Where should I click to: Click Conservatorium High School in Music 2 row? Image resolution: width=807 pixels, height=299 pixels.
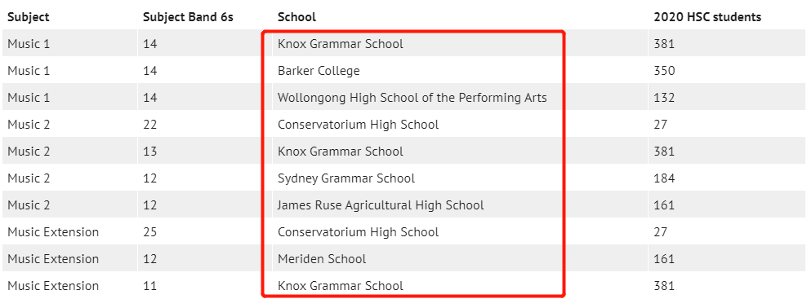click(x=359, y=125)
